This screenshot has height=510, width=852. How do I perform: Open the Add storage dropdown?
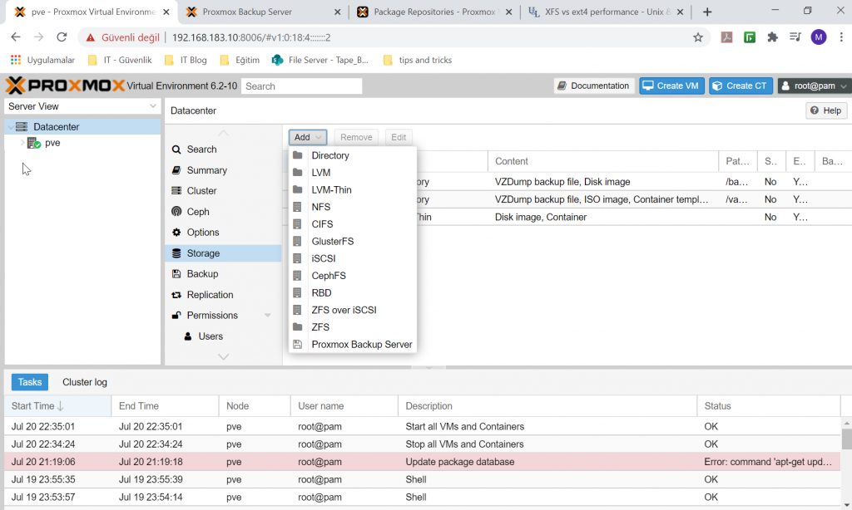(x=308, y=137)
